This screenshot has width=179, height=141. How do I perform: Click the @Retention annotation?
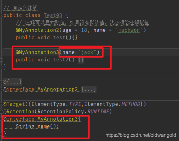(19, 112)
